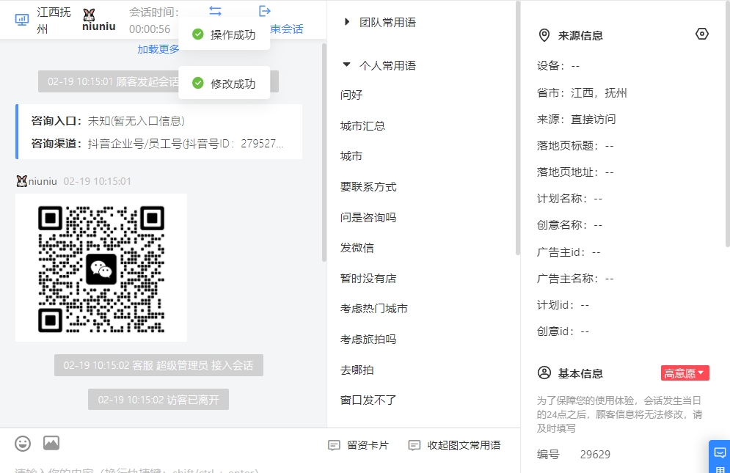The image size is (730, 473).
Task: Click the niuniu avatar in the header
Action: pos(89,15)
